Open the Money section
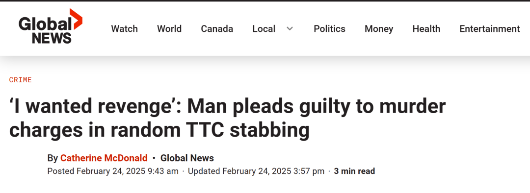This screenshot has width=530, height=193. (x=379, y=29)
